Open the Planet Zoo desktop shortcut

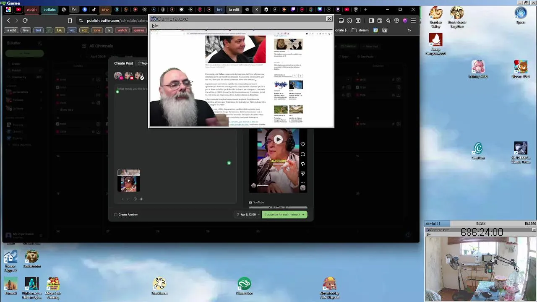point(244,286)
